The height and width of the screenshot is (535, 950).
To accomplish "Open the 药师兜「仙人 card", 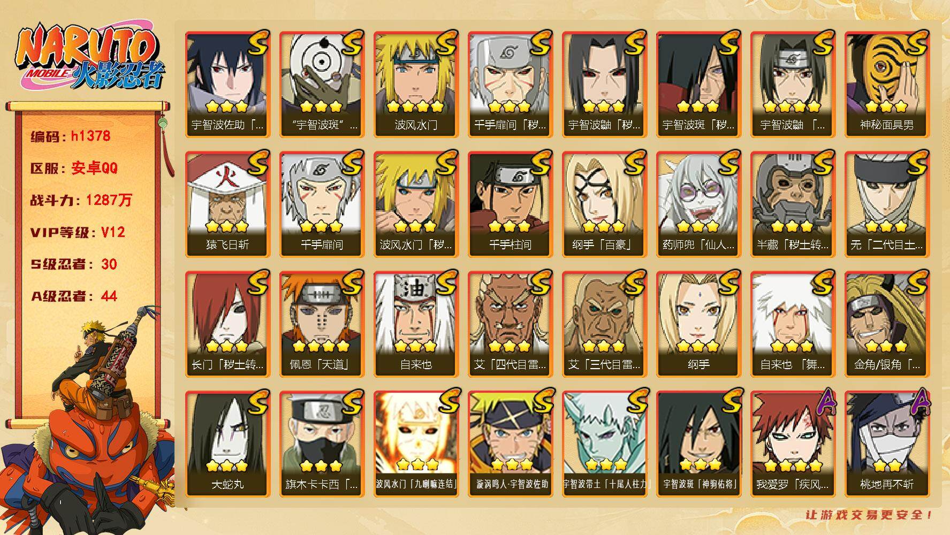I will (x=698, y=204).
